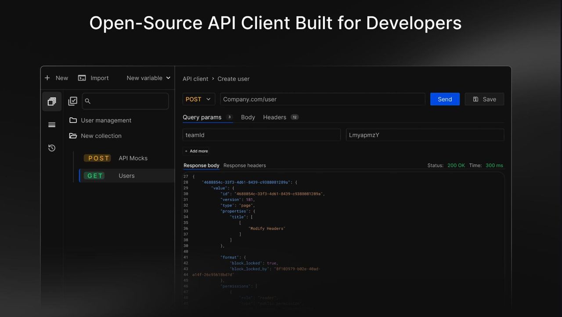The height and width of the screenshot is (317, 562).
Task: Open the Headers tab
Action: (x=274, y=117)
